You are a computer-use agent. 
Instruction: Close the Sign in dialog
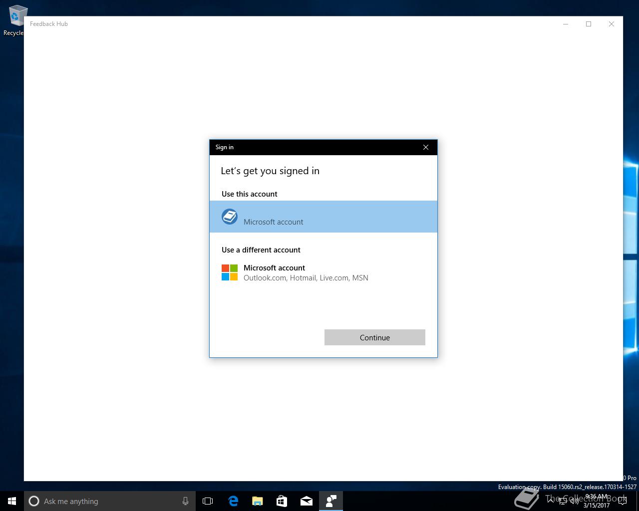click(x=426, y=147)
